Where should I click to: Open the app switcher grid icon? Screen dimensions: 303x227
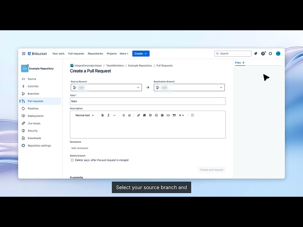24,53
